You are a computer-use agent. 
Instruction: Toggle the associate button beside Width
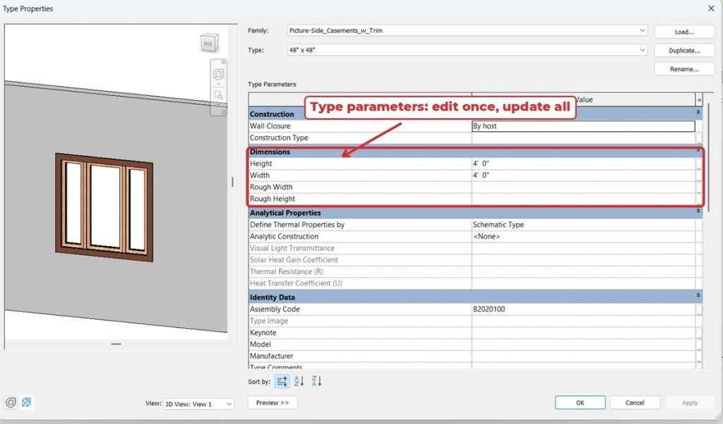699,175
